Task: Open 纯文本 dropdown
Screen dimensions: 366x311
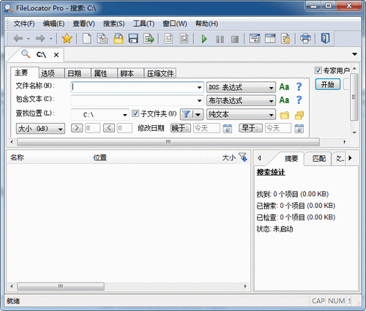Action: 241,114
